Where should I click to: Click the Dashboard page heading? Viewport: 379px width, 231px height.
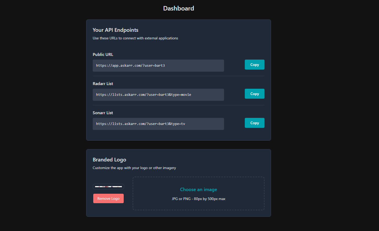179,8
